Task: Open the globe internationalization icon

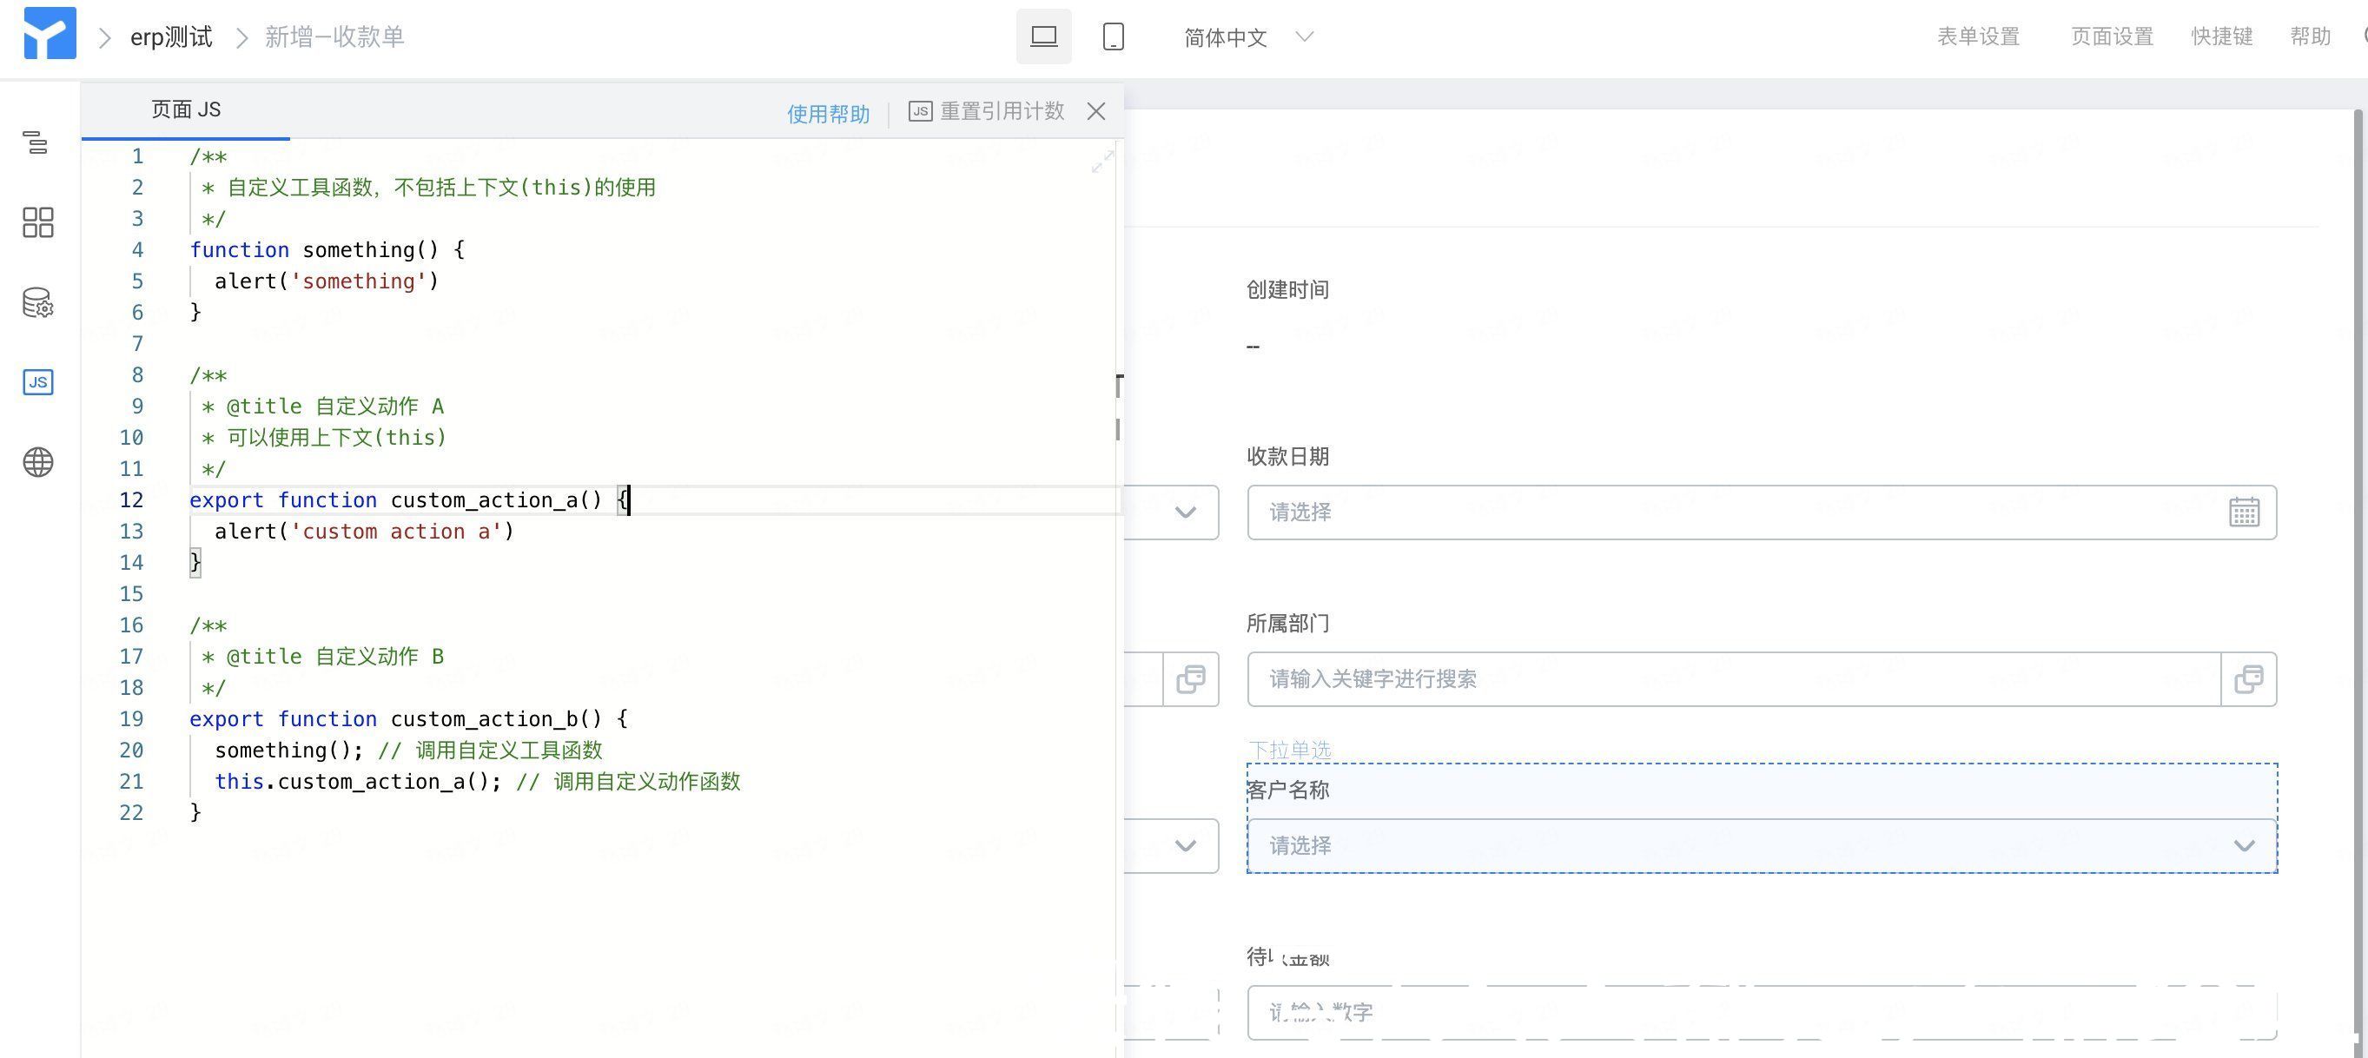Action: click(37, 461)
